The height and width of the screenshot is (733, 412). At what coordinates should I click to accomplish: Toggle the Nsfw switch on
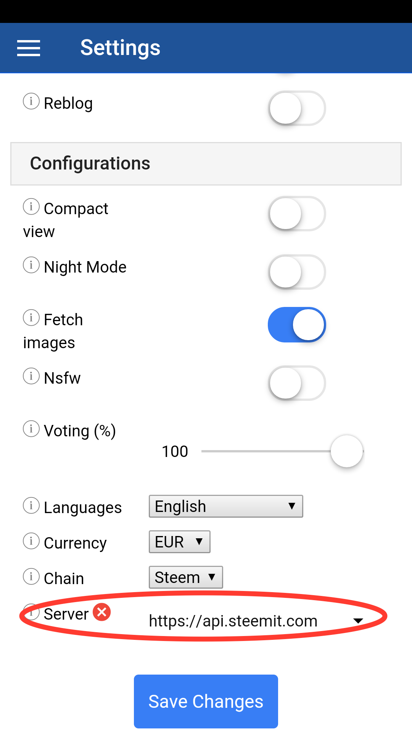(x=297, y=383)
